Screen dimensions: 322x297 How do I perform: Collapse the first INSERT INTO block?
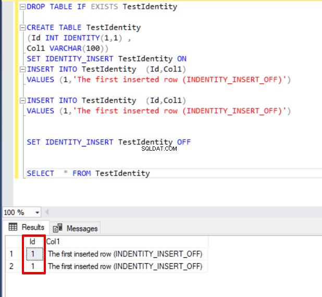coord(22,69)
